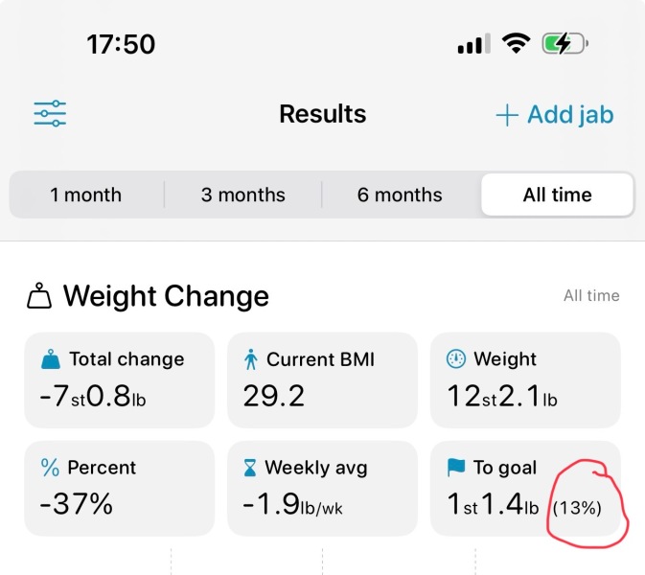Screen dimensions: 645x575
Task: Click the Weekly avg hourglass icon
Action: [x=250, y=468]
